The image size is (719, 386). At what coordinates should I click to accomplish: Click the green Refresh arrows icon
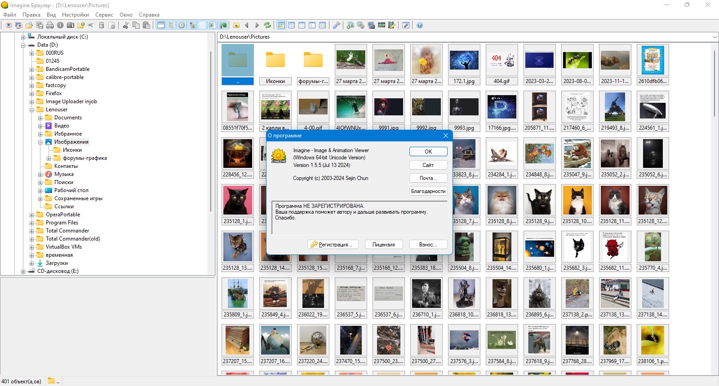pos(267,25)
